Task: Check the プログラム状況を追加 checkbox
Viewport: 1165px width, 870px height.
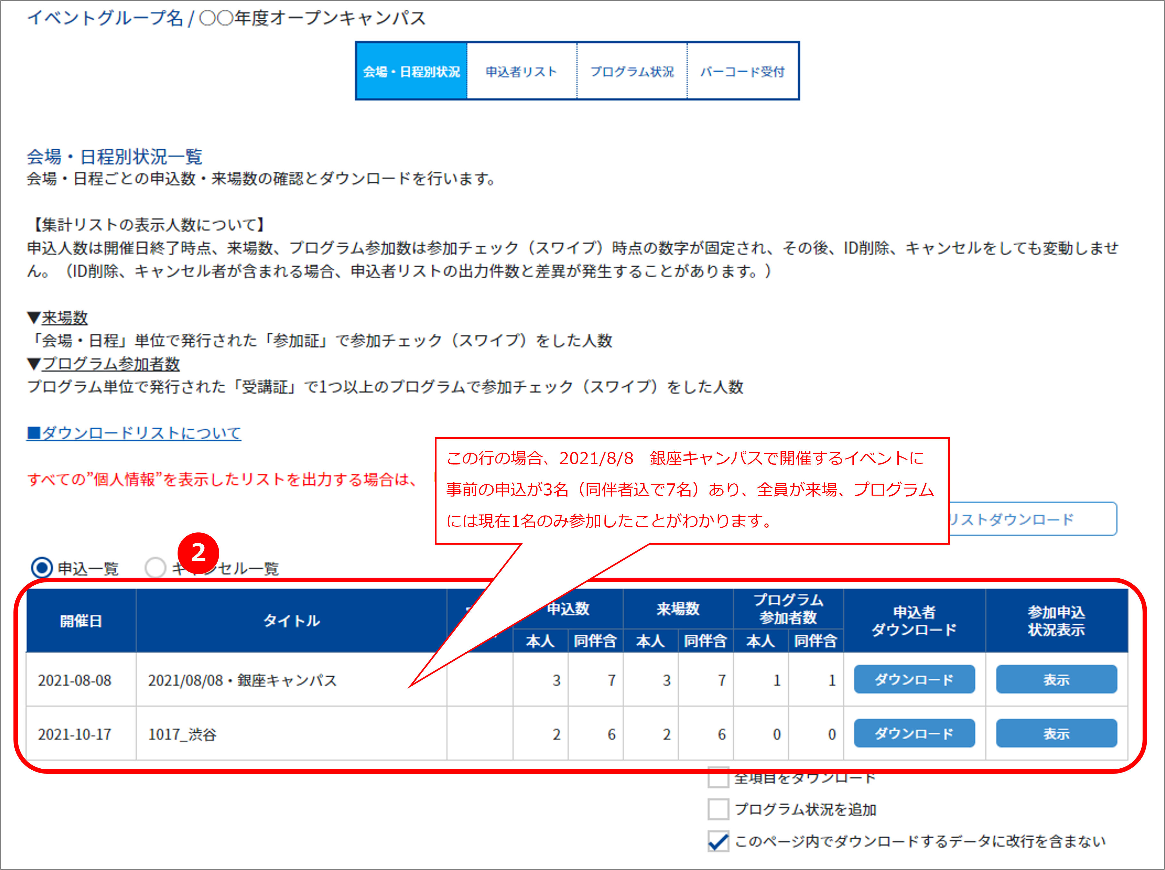Action: click(718, 809)
